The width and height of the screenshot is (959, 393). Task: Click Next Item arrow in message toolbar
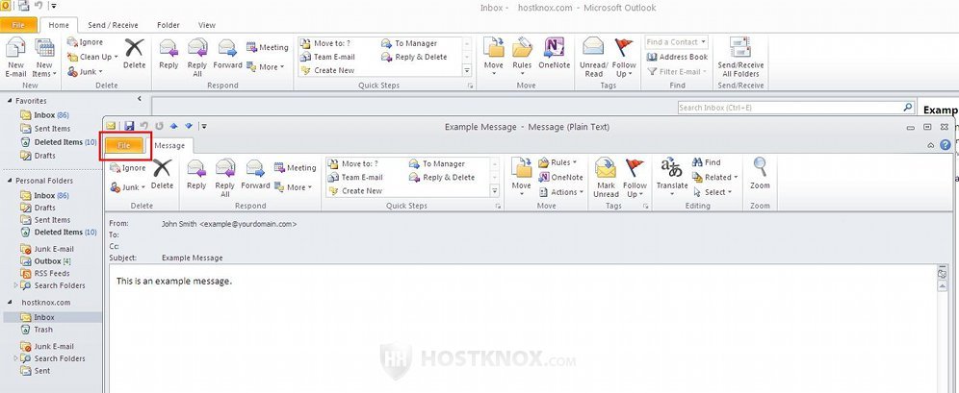[189, 126]
